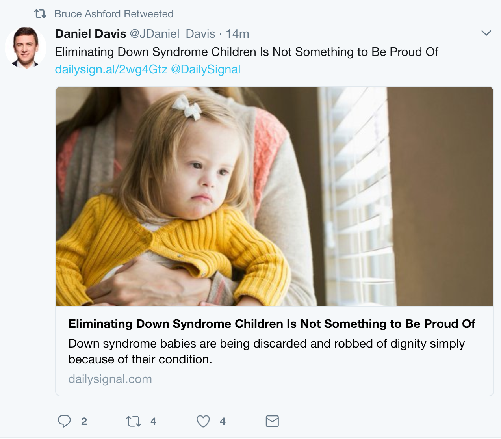This screenshot has height=439, width=501.
Task: Open the dailysign.al/2wg4Gtz short link
Action: pyautogui.click(x=111, y=69)
